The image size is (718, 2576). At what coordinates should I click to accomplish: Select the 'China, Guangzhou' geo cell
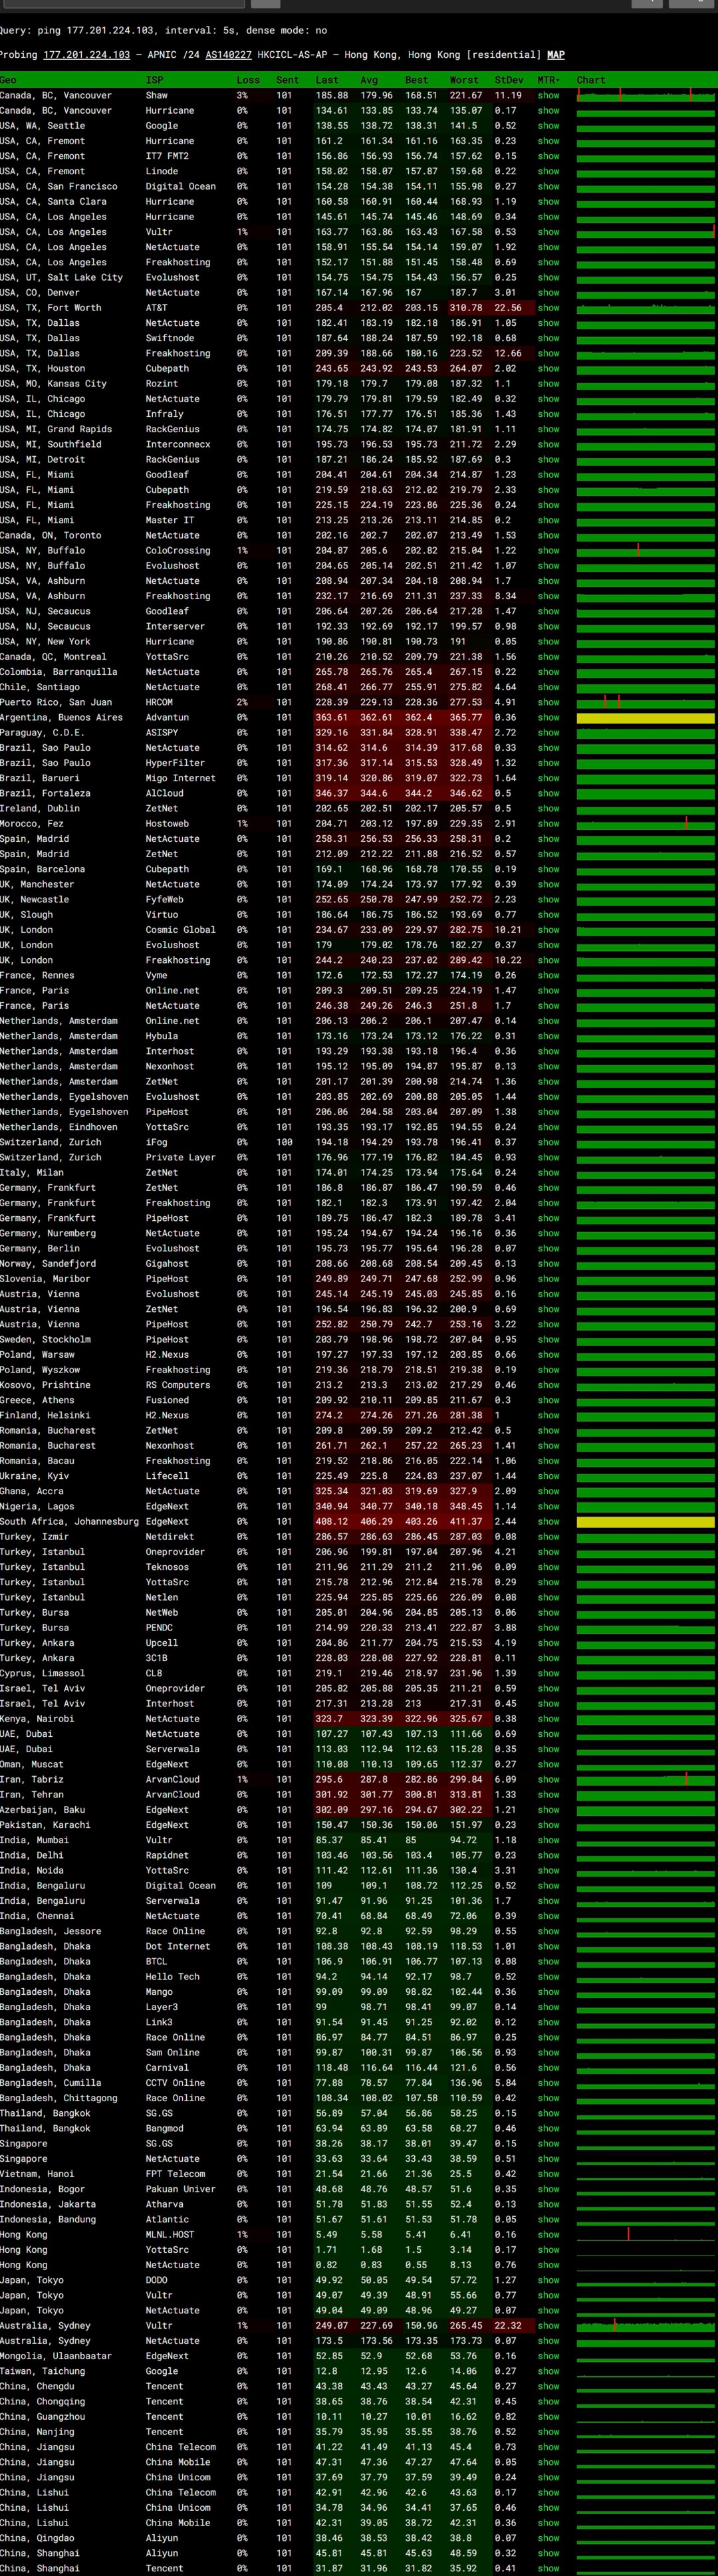coord(43,2417)
